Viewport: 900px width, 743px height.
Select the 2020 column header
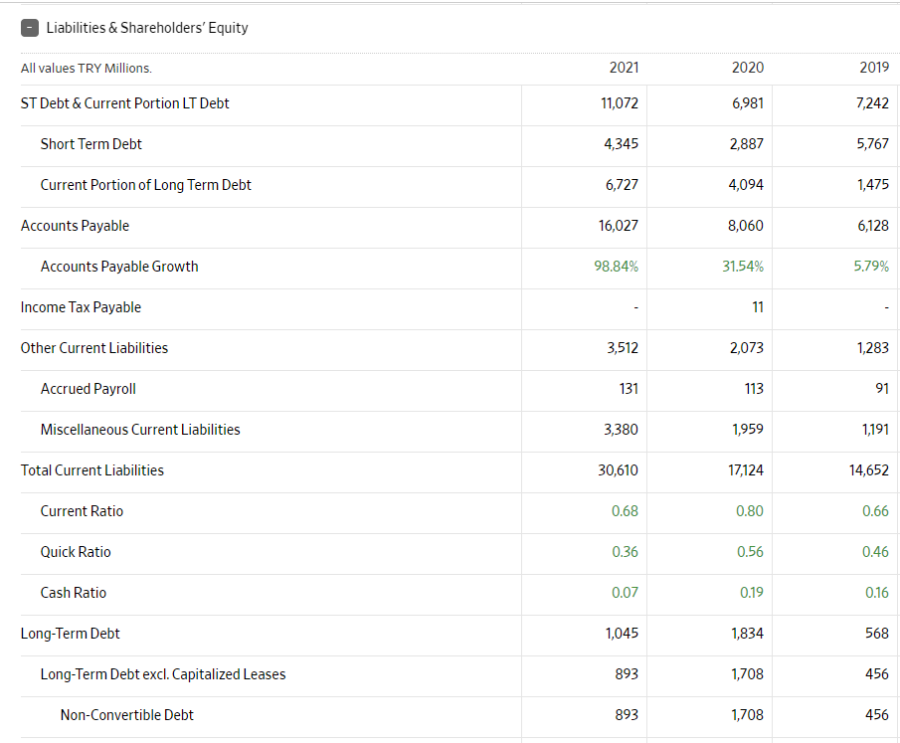point(748,68)
